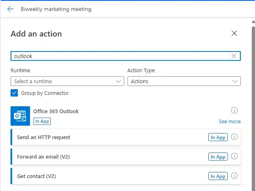Open the Action Type dropdown

click(184, 81)
